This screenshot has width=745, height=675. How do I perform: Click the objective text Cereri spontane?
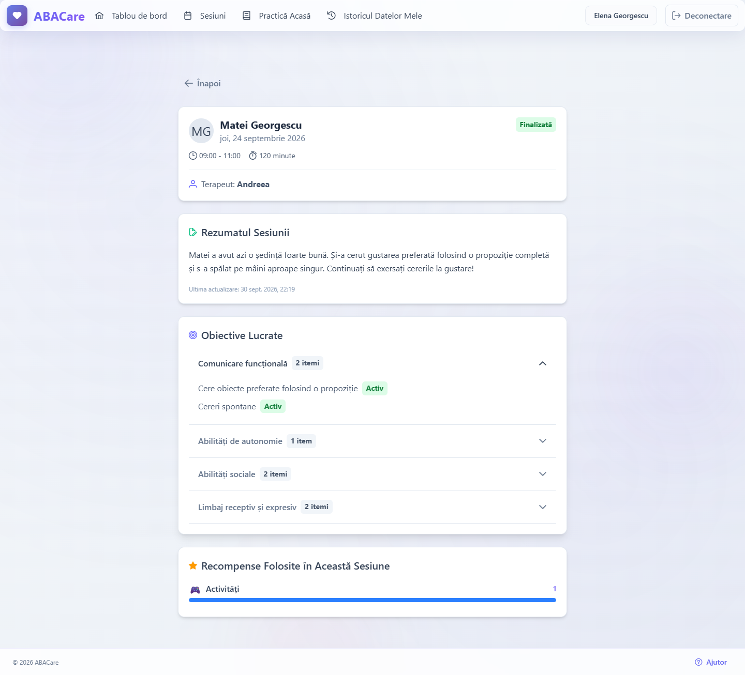tap(227, 407)
